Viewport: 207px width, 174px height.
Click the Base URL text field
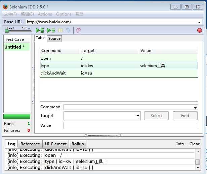click(112, 22)
